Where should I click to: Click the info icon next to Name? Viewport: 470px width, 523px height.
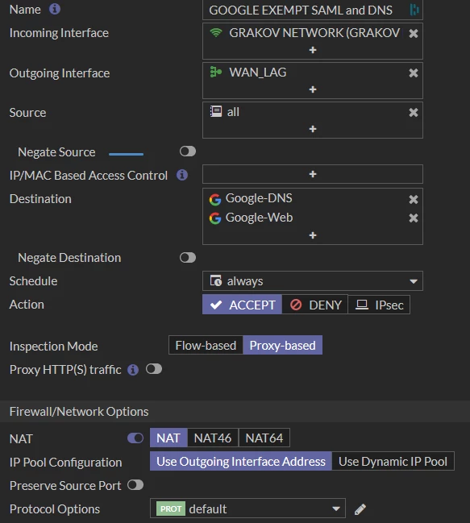pos(55,9)
